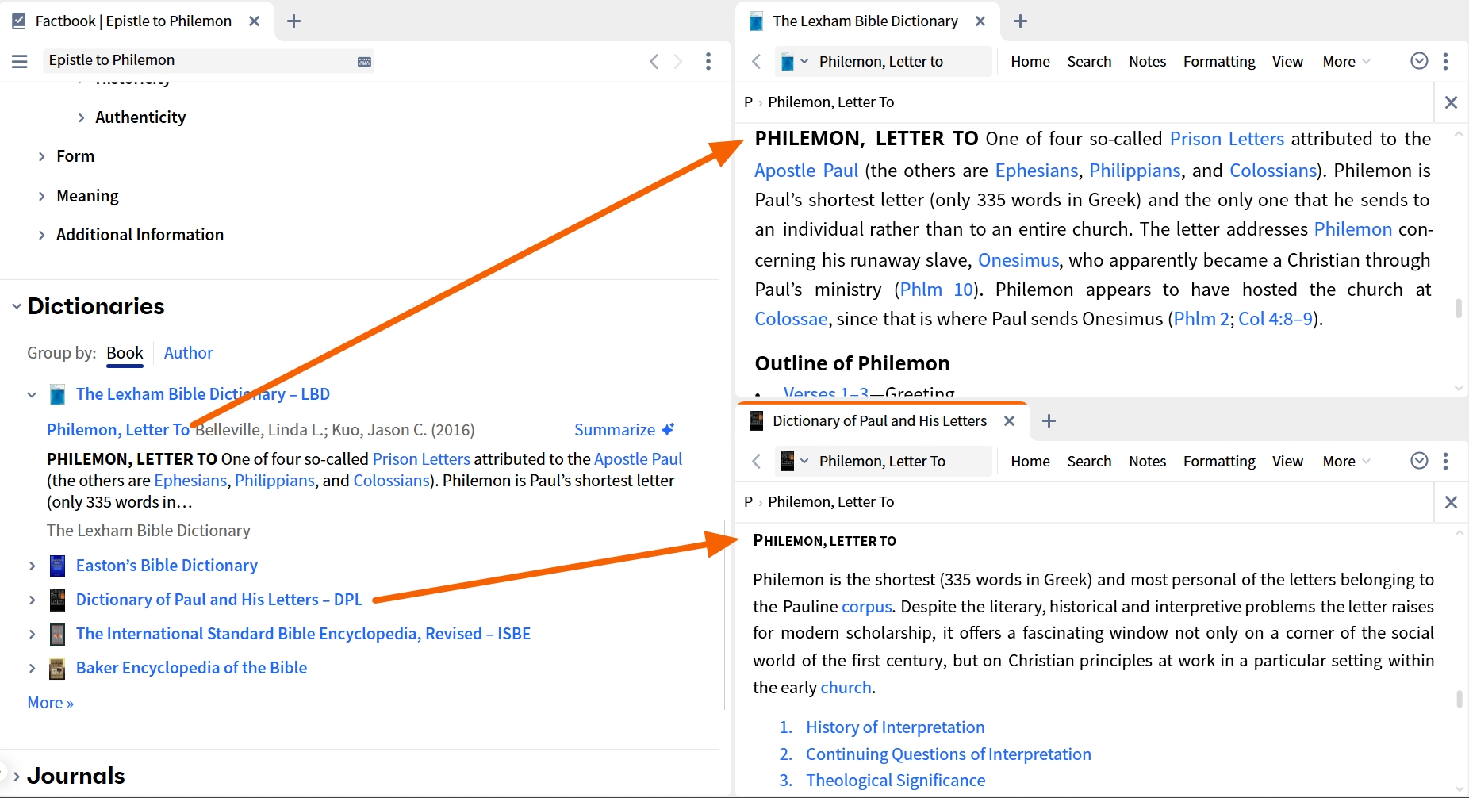Close Dictionary of Paul breadcrumb locator bar

1451,502
